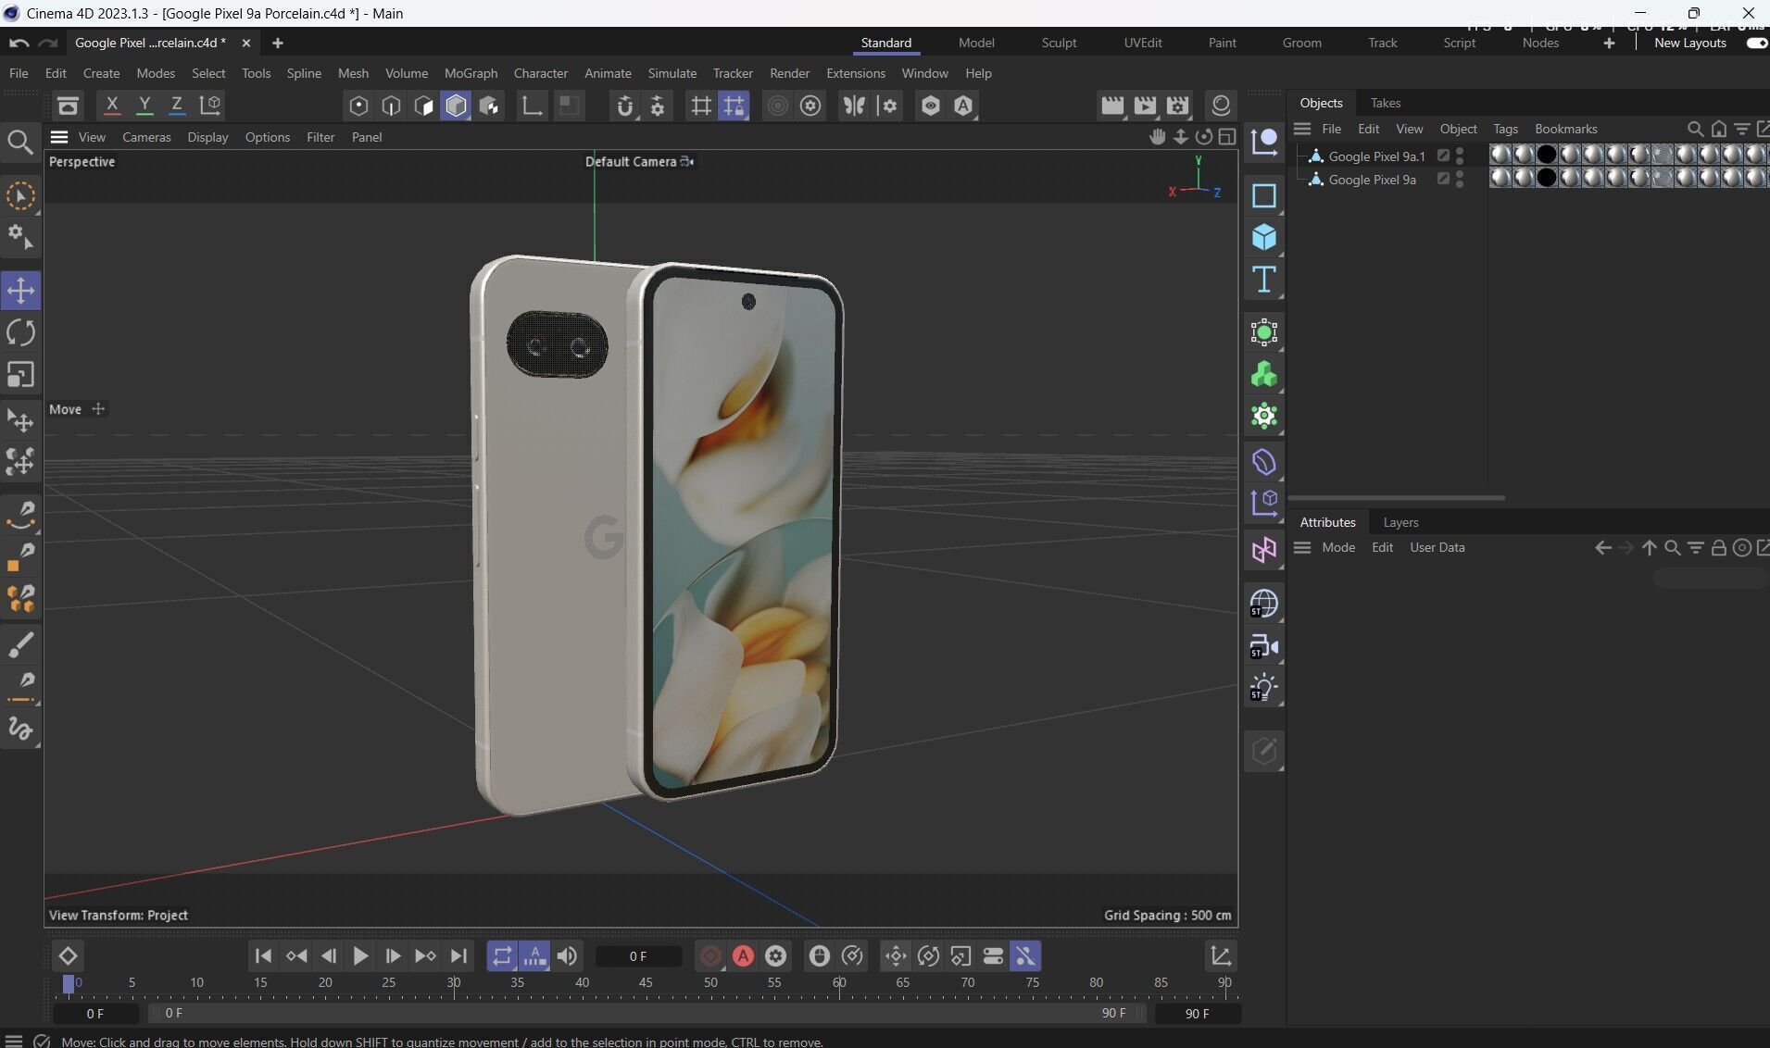This screenshot has width=1770, height=1048.
Task: Open the Coordinate System toggle icon
Action: point(210,106)
